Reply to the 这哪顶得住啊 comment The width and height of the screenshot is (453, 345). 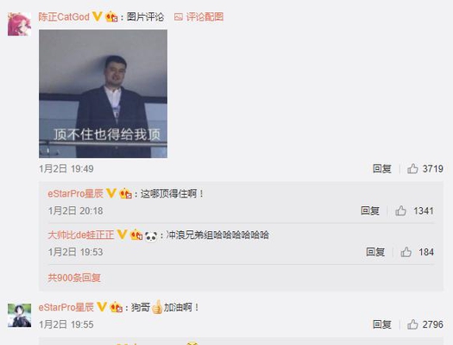tap(370, 210)
